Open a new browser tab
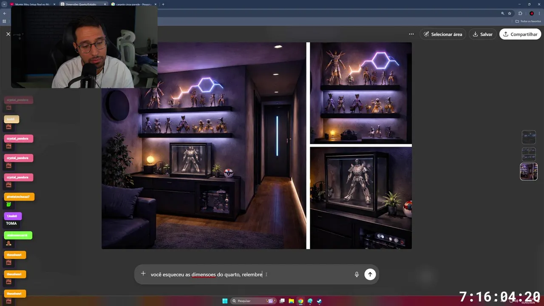 [x=163, y=4]
